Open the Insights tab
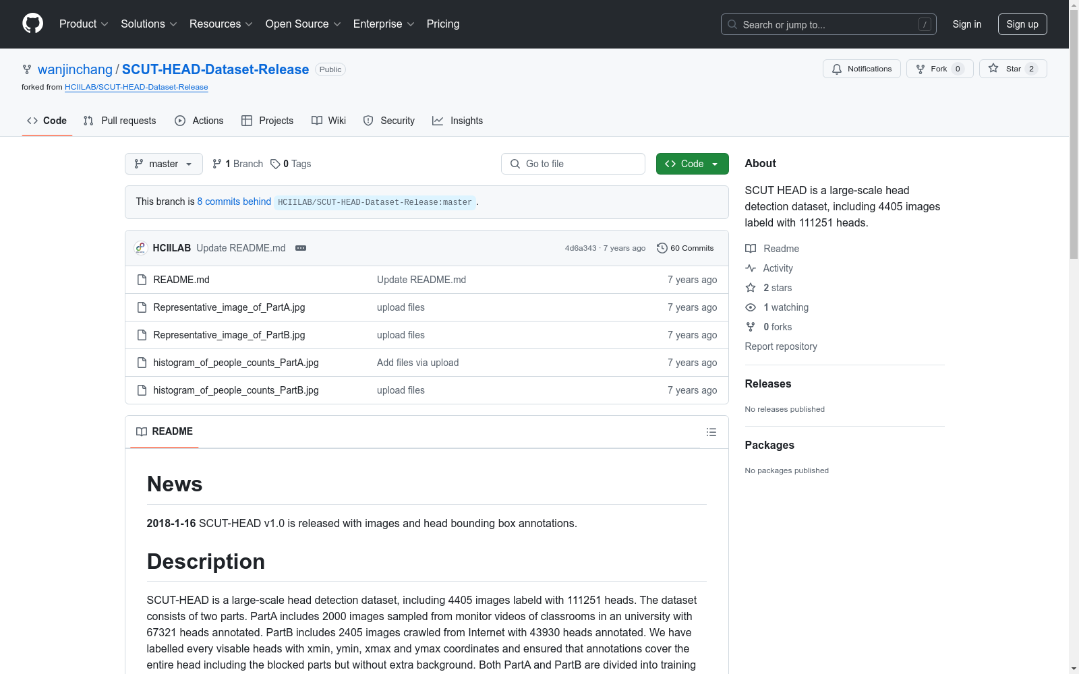This screenshot has height=674, width=1079. [457, 121]
